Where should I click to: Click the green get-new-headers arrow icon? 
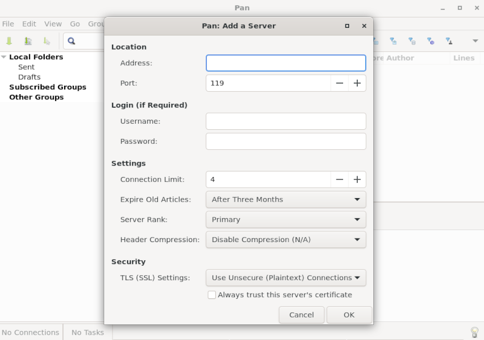pyautogui.click(x=9, y=41)
